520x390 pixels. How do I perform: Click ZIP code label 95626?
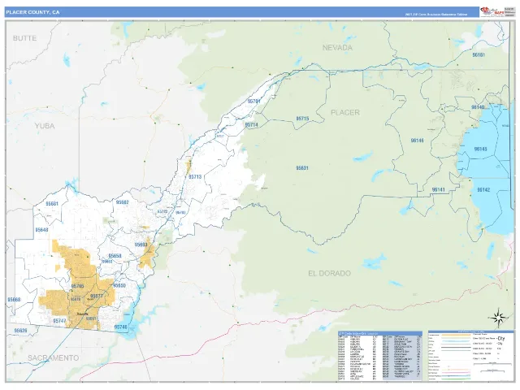click(x=20, y=331)
